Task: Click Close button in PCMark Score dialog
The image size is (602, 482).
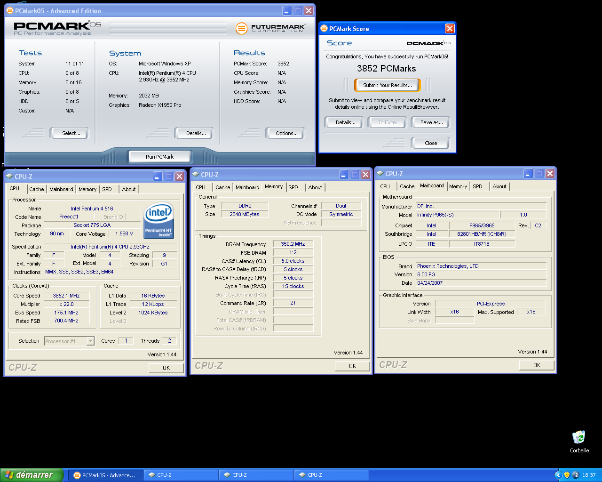Action: coord(431,143)
